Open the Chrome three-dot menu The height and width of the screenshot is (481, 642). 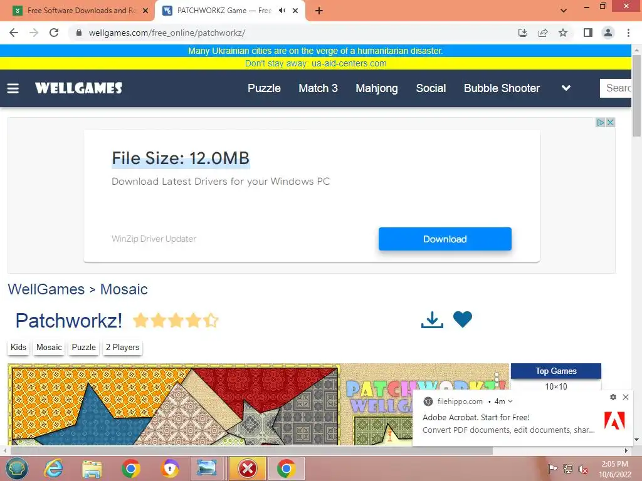[628, 33]
